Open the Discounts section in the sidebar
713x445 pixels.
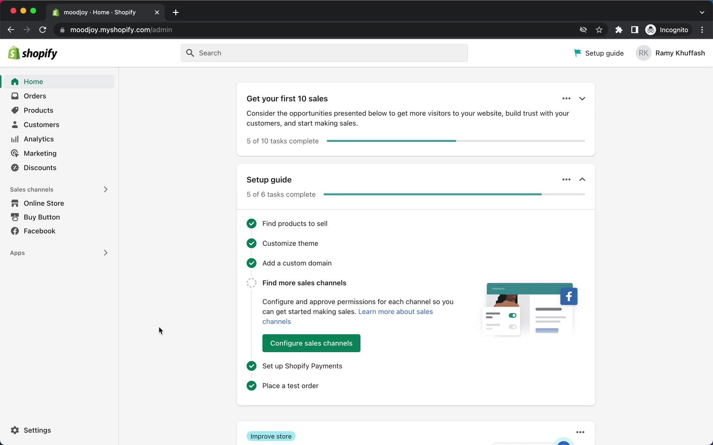click(40, 168)
